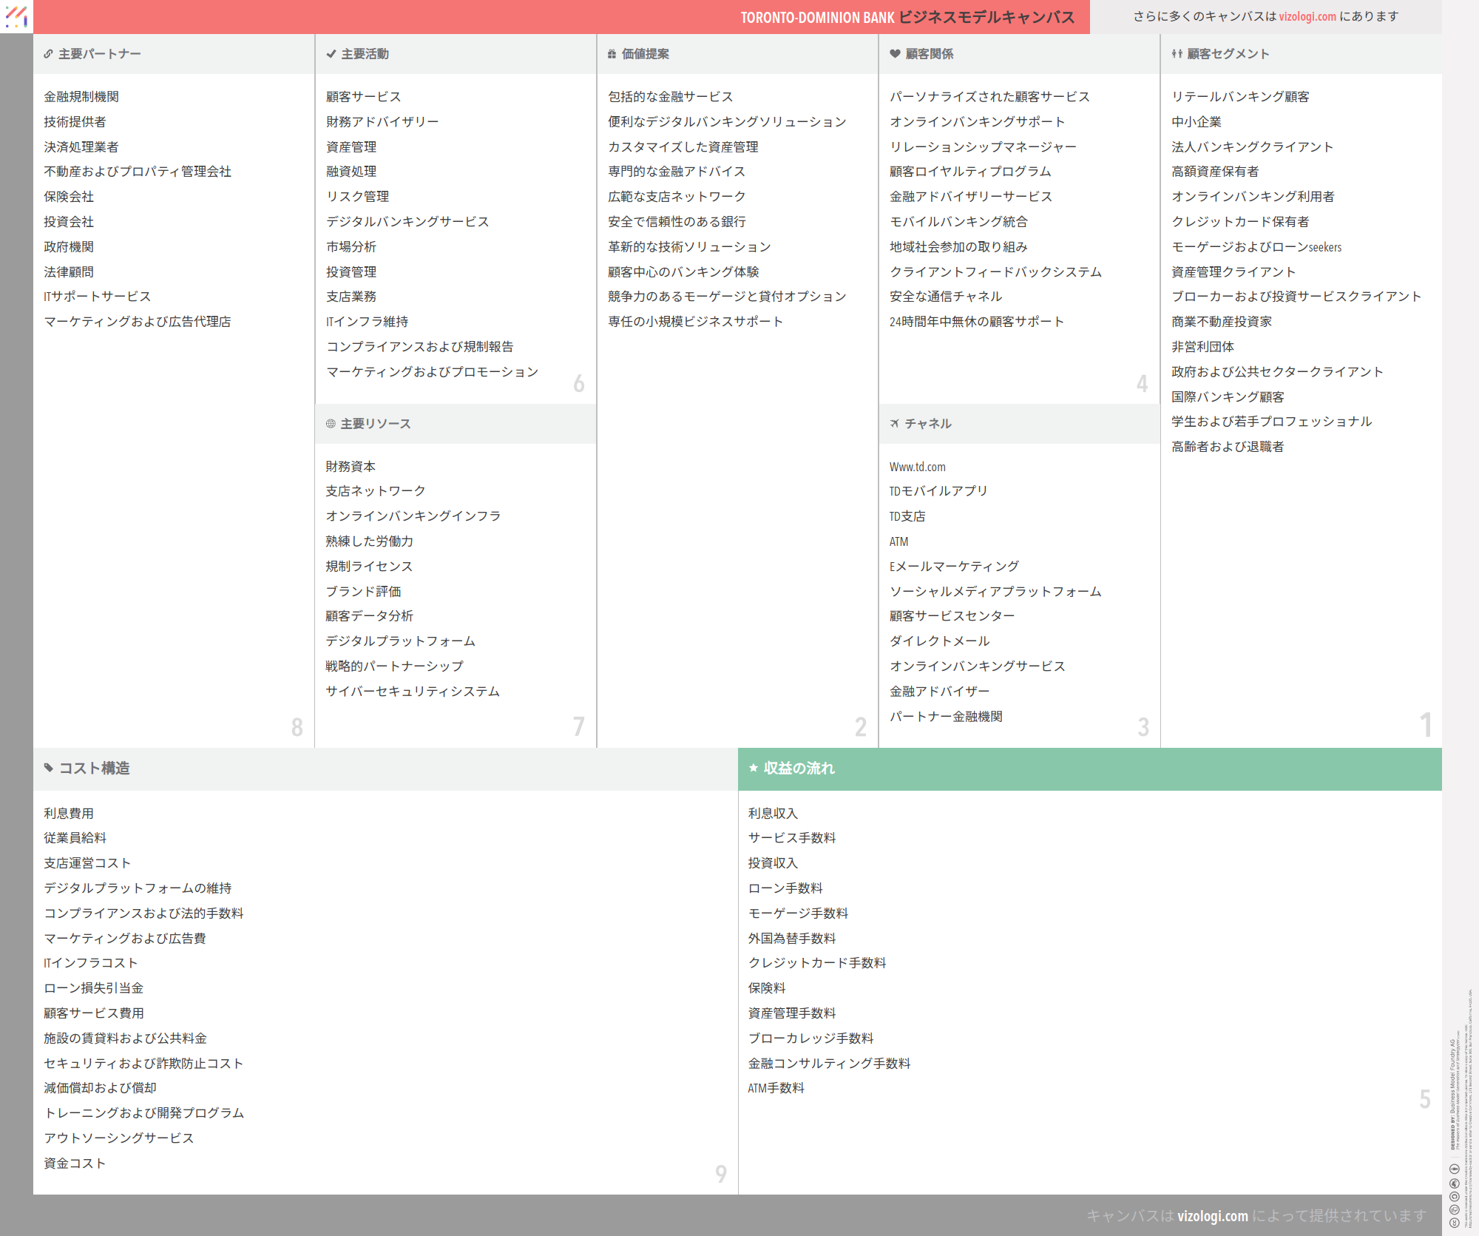1479x1236 pixels.
Task: Click the star icon beside 収益の流れ
Action: pyautogui.click(x=753, y=768)
